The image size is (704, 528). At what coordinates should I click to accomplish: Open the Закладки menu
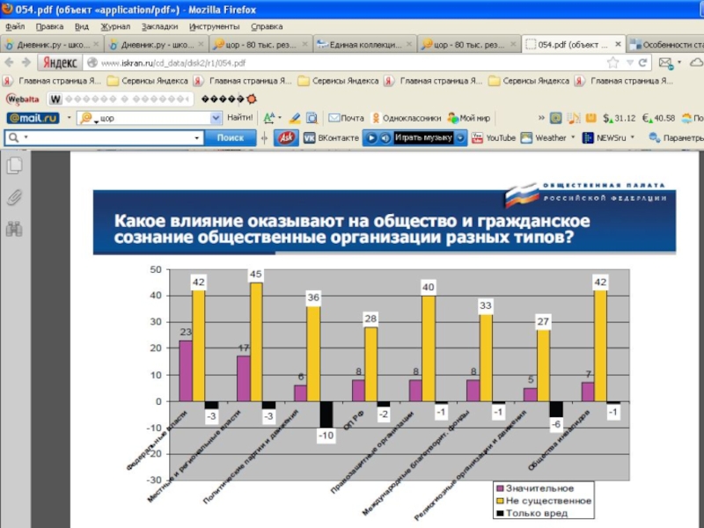tap(158, 26)
